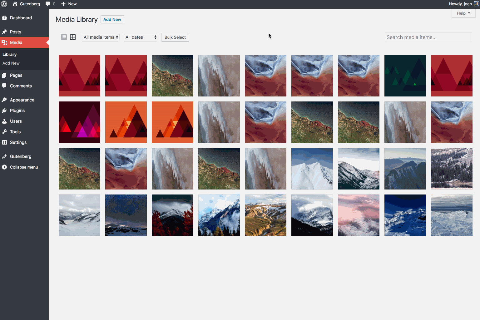480x320 pixels.
Task: Open the Tools section
Action: [15, 131]
